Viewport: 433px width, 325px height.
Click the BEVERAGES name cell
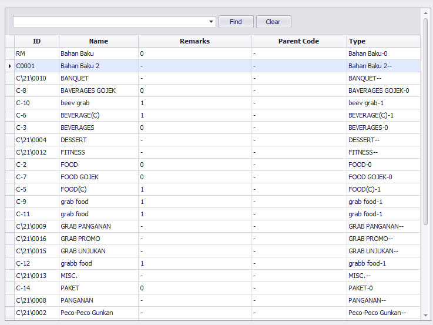click(x=99, y=128)
